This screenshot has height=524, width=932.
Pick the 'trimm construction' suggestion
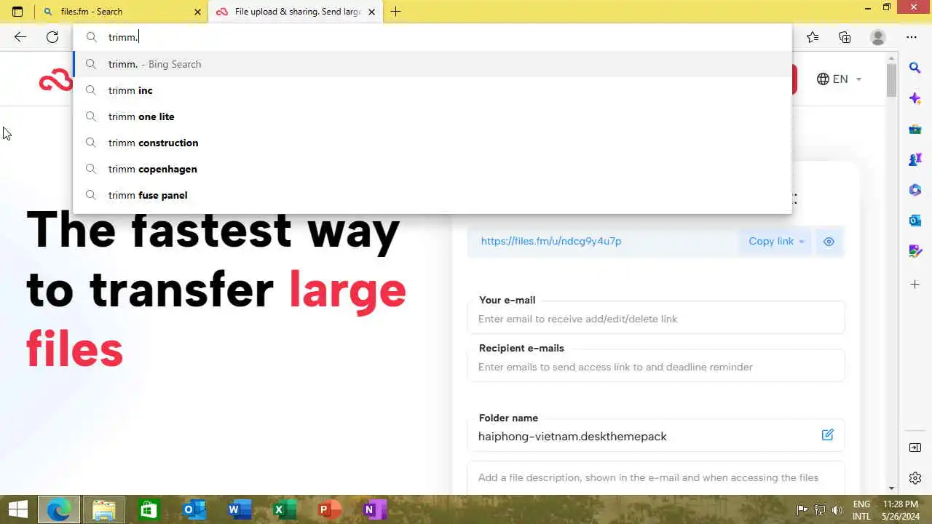click(x=433, y=143)
